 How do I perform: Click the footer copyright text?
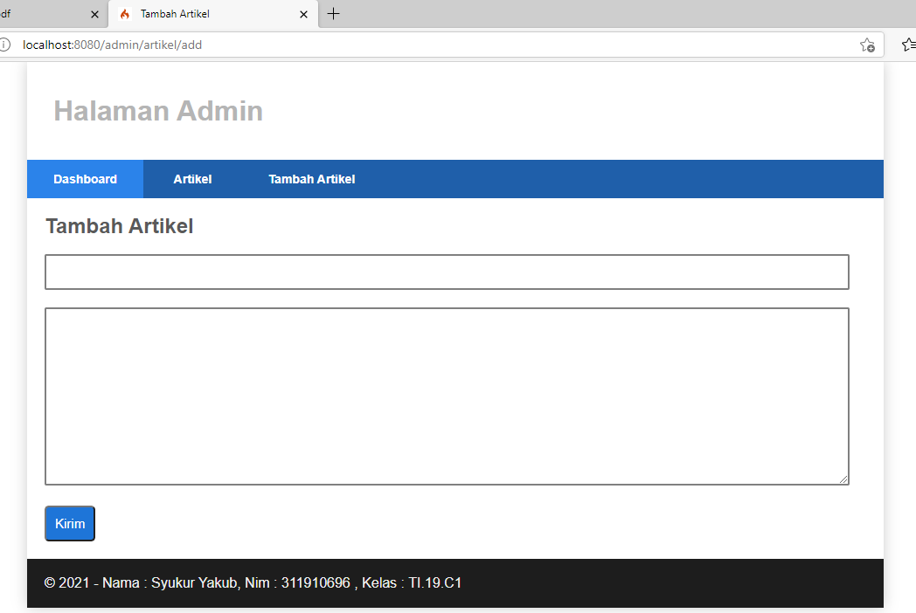[253, 582]
